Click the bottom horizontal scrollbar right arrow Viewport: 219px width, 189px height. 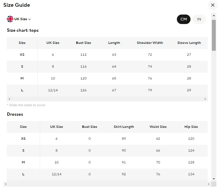209,184
